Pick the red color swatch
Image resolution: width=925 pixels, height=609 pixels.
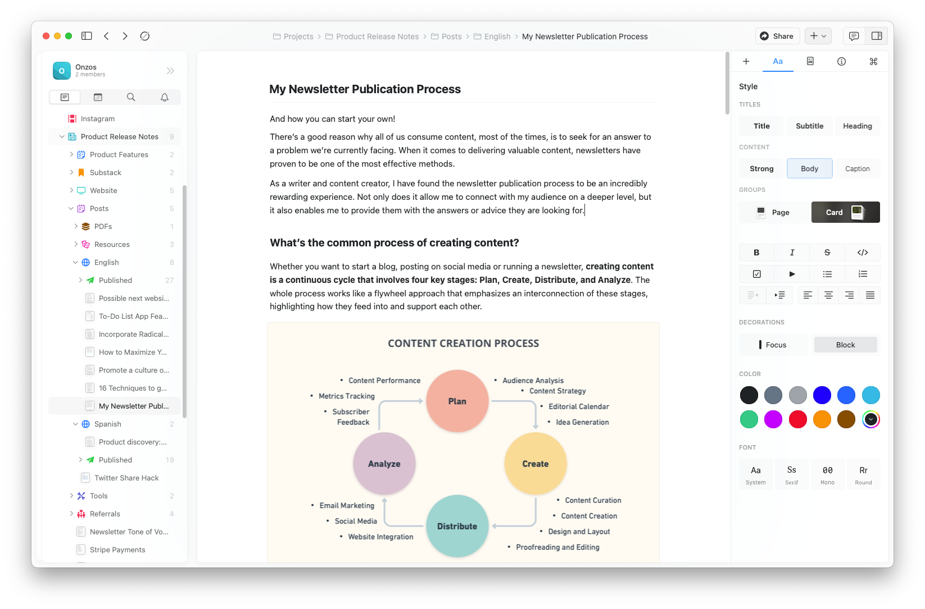(x=797, y=419)
